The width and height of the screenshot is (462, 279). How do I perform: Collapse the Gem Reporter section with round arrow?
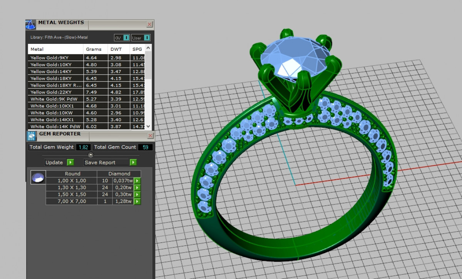(x=91, y=155)
